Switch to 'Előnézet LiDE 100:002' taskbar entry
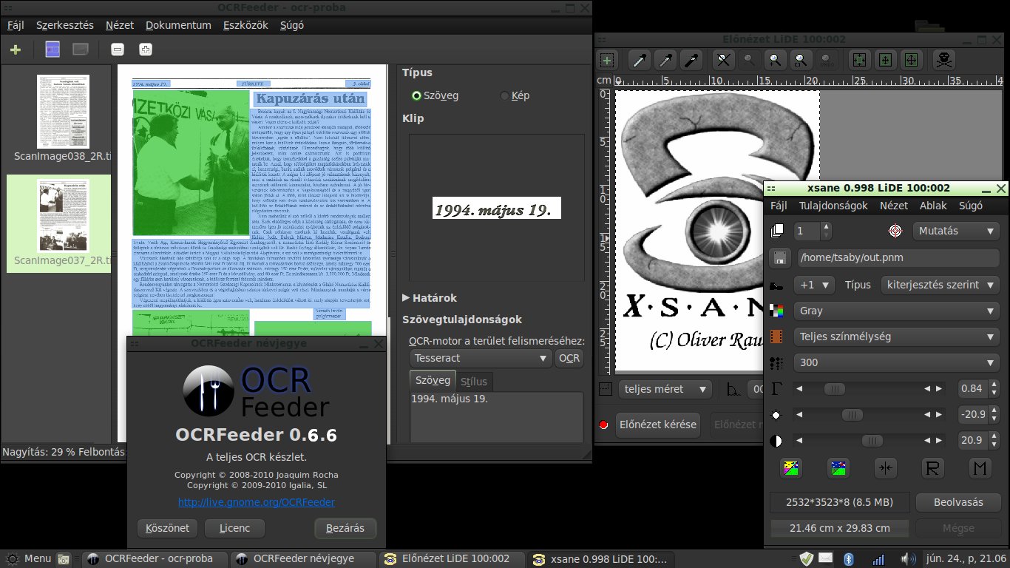 pos(453,558)
